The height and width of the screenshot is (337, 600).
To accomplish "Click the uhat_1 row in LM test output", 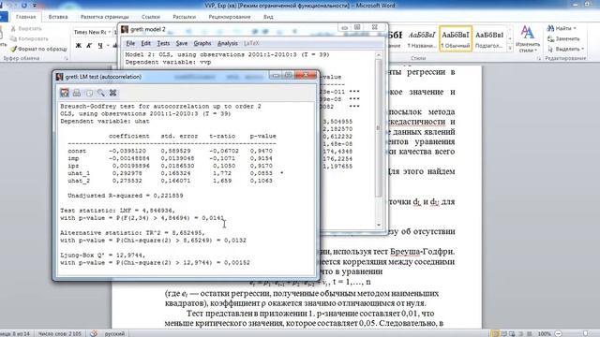I will pos(175,173).
